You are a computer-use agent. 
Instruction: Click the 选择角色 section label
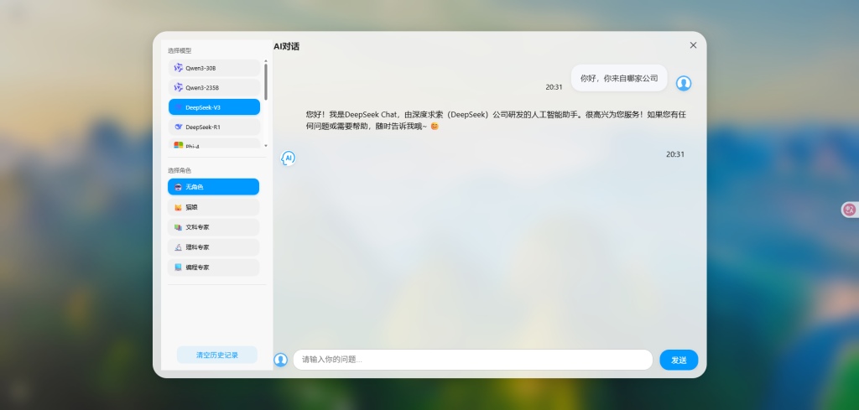(x=180, y=170)
